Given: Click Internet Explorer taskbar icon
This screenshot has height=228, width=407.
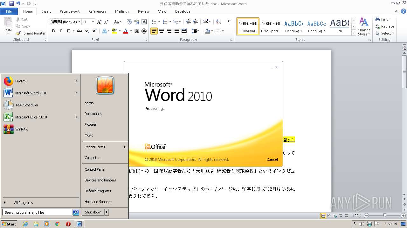Looking at the screenshot, I should point(25,224).
